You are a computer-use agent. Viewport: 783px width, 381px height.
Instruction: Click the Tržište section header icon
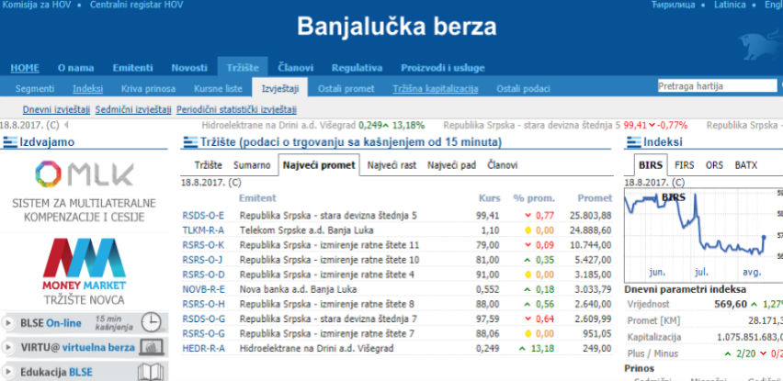tap(189, 142)
